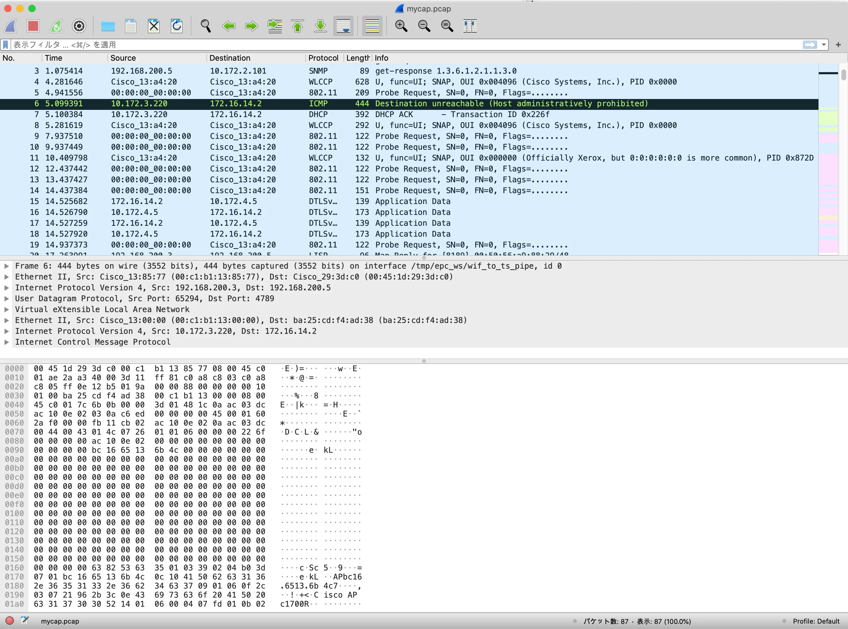Click resize columns to fit content icon
The image size is (848, 629).
[470, 26]
